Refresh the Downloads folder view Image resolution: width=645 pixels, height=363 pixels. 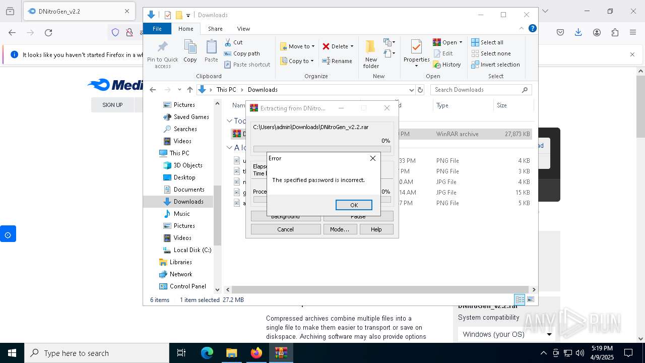(x=420, y=90)
